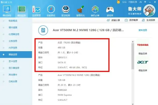158x105 pixels.
Task: Click the round hard disk icon beside Acer VT500M
Action: pyautogui.click(x=43, y=30)
